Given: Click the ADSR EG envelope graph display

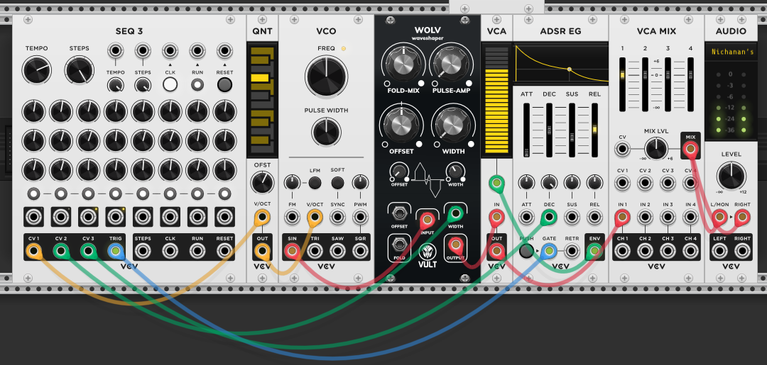Looking at the screenshot, I should tap(560, 63).
